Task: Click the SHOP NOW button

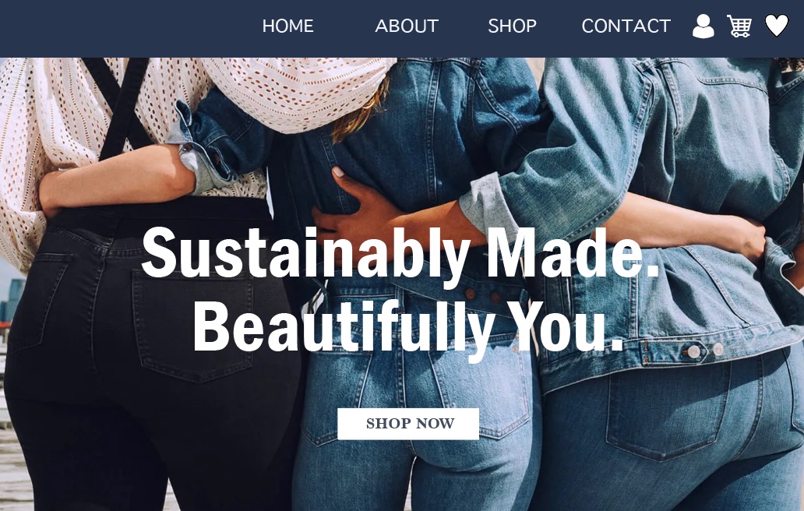Action: point(408,424)
